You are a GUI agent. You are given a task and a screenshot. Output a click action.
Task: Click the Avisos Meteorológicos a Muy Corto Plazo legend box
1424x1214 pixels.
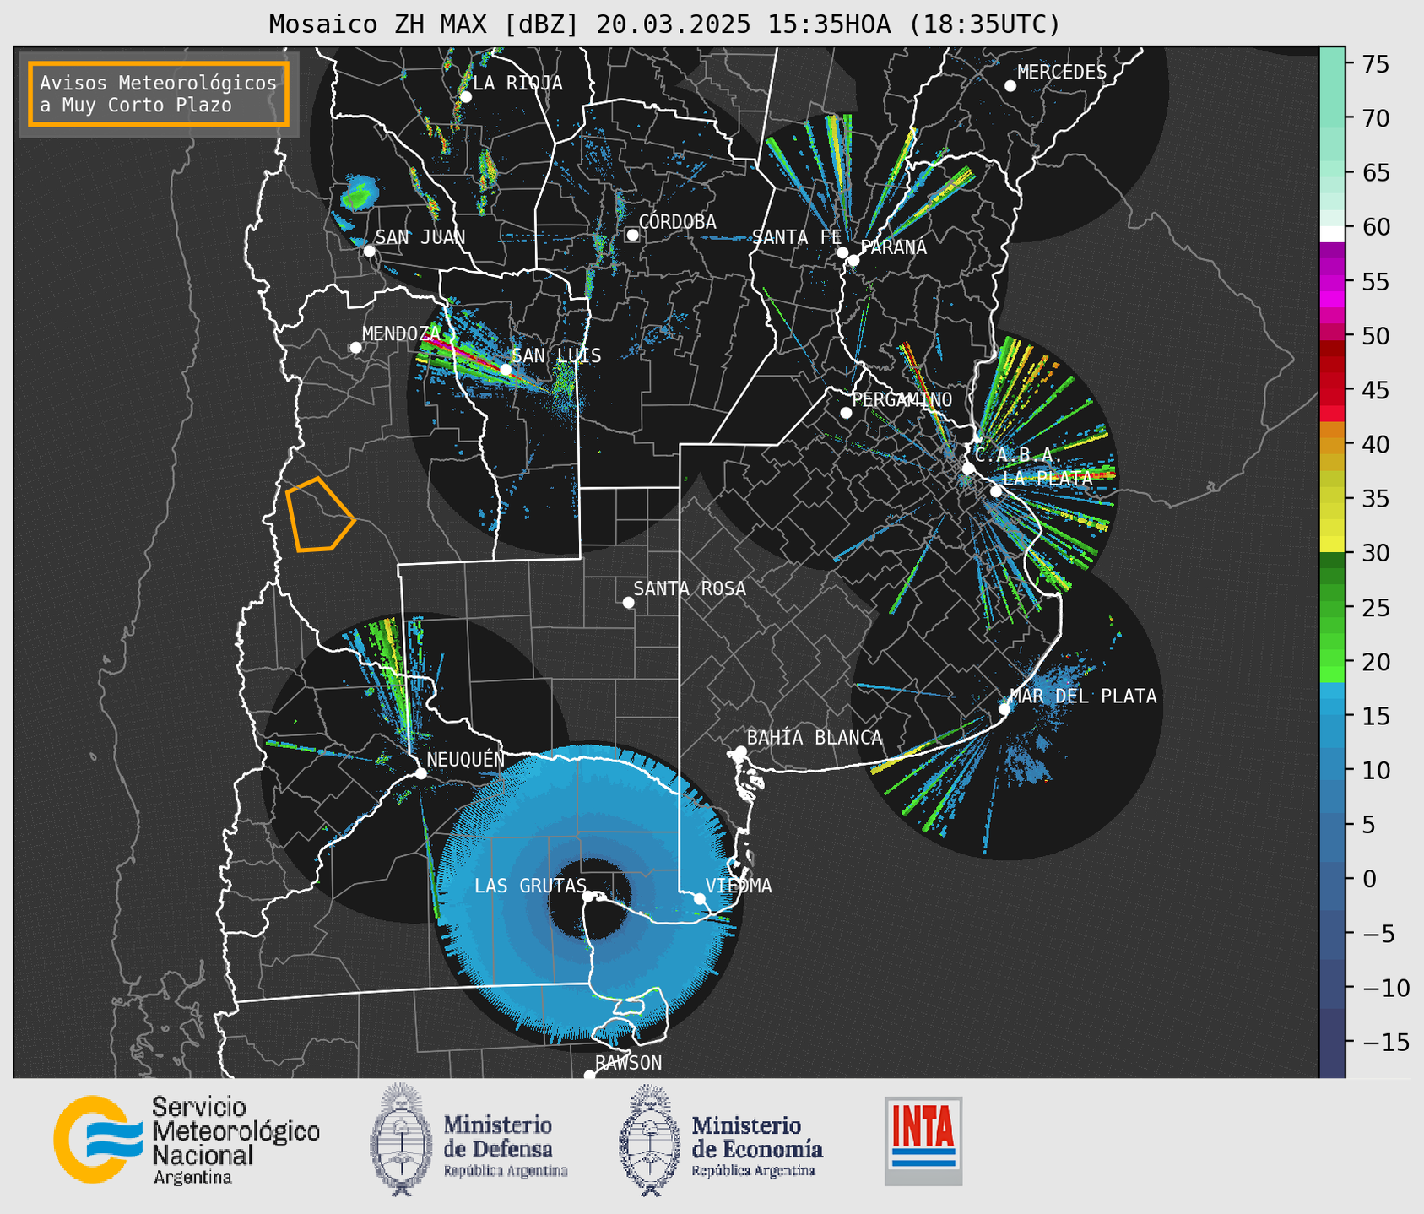click(x=159, y=94)
